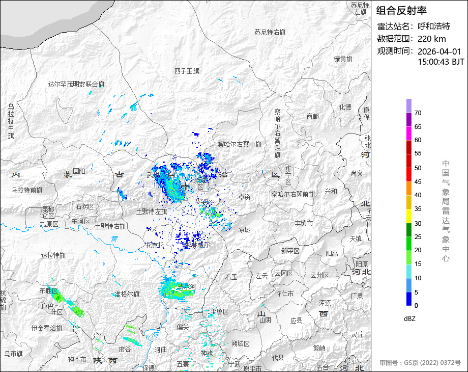The image size is (468, 372).
Task: Click the map label 东胜区
Action: [49, 290]
